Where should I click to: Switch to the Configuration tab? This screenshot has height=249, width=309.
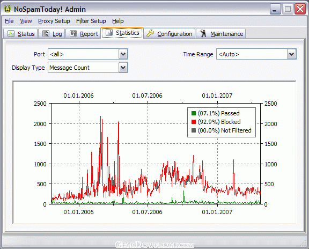point(170,33)
